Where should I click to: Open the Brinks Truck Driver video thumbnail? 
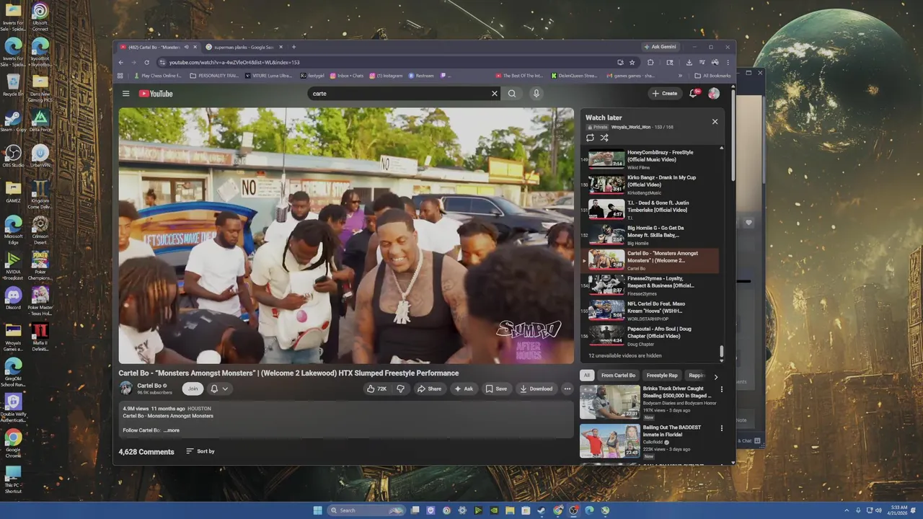point(610,402)
